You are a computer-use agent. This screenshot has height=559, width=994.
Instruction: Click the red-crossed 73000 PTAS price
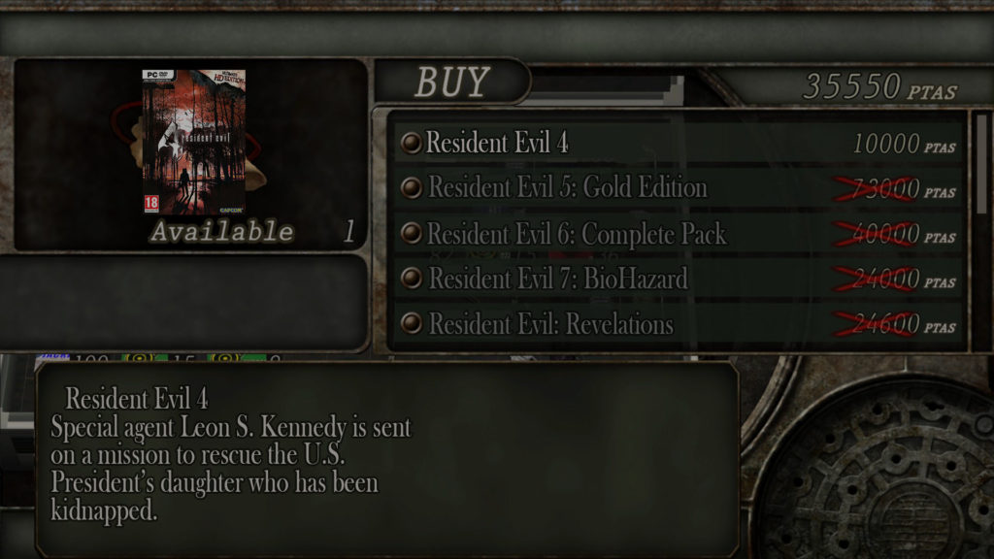point(894,189)
